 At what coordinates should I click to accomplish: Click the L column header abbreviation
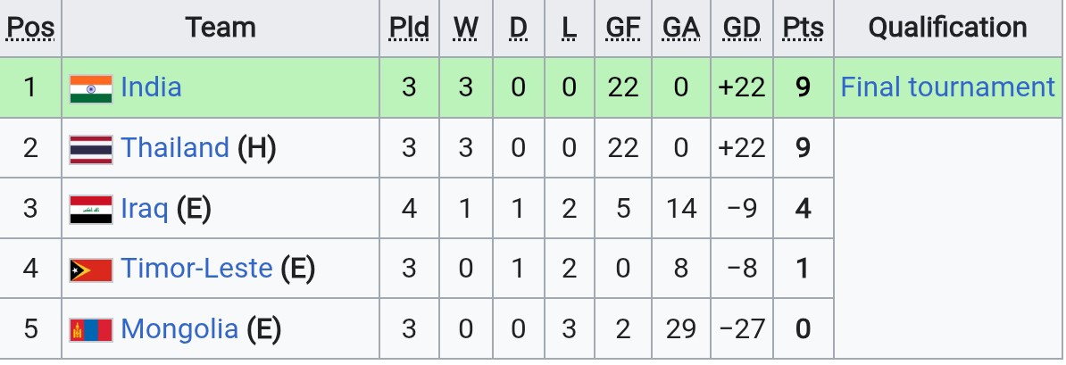[x=570, y=28]
